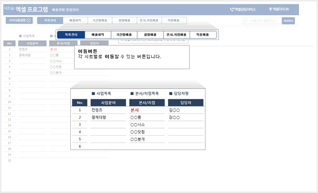Click the SEARCH button

coord(288,21)
